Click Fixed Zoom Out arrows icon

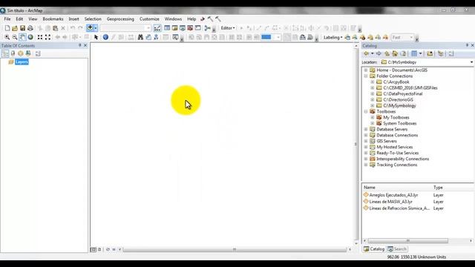47,37
